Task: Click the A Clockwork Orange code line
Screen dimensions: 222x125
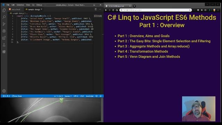Action: [x=57, y=40]
